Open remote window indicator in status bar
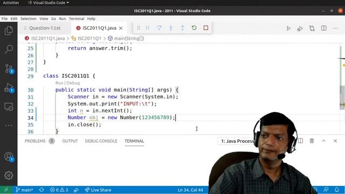The image size is (345, 194). pyautogui.click(x=6, y=190)
